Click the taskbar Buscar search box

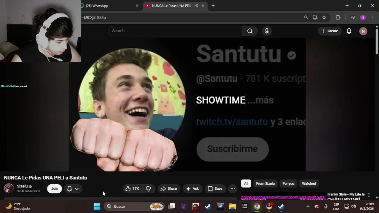[x=134, y=206]
